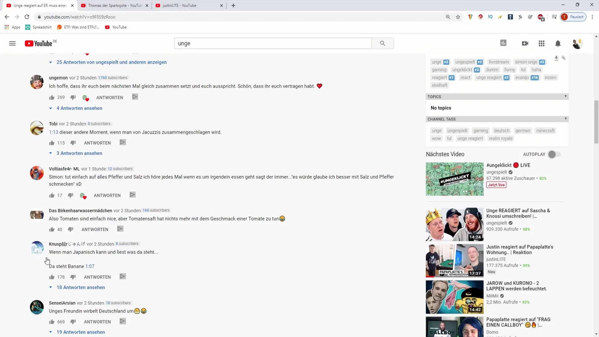This screenshot has height=337, width=599.
Task: Open the Chrome three-dot menu
Action: point(592,17)
